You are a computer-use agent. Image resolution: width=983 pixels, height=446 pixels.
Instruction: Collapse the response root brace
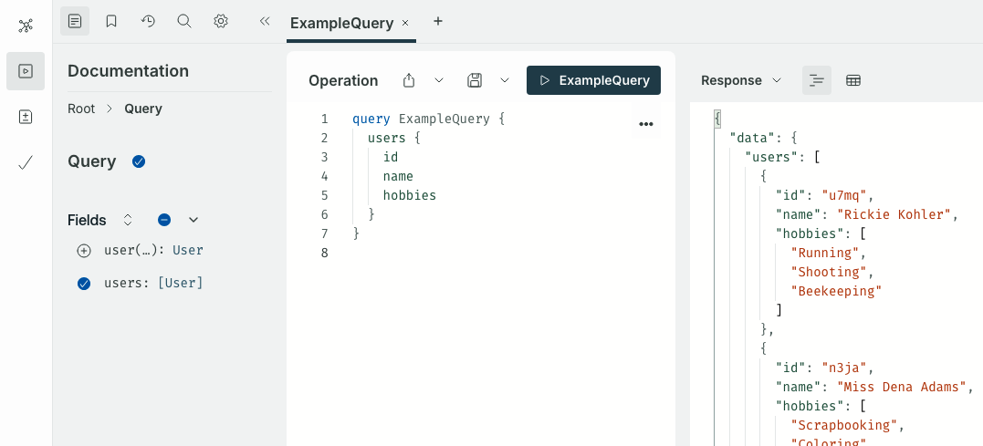(717, 119)
